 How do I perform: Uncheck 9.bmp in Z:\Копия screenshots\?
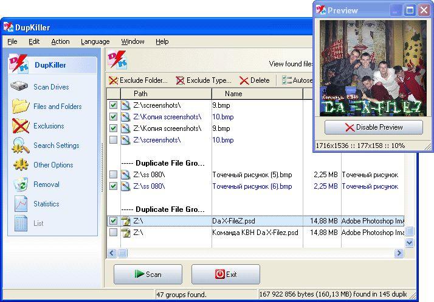coord(113,128)
